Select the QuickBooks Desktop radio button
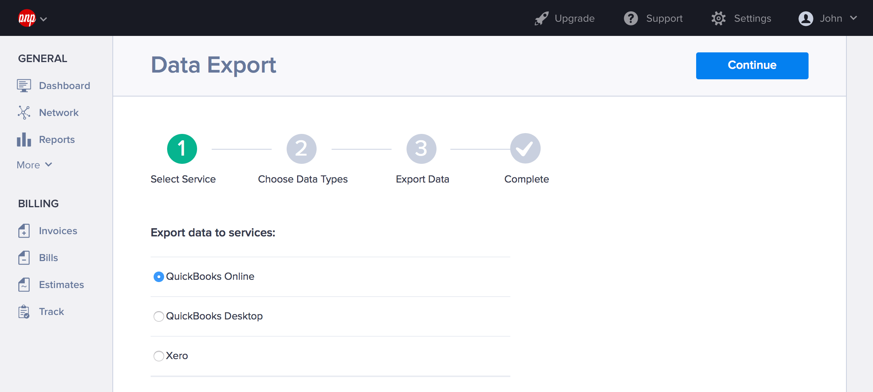This screenshot has width=873, height=392. (158, 316)
